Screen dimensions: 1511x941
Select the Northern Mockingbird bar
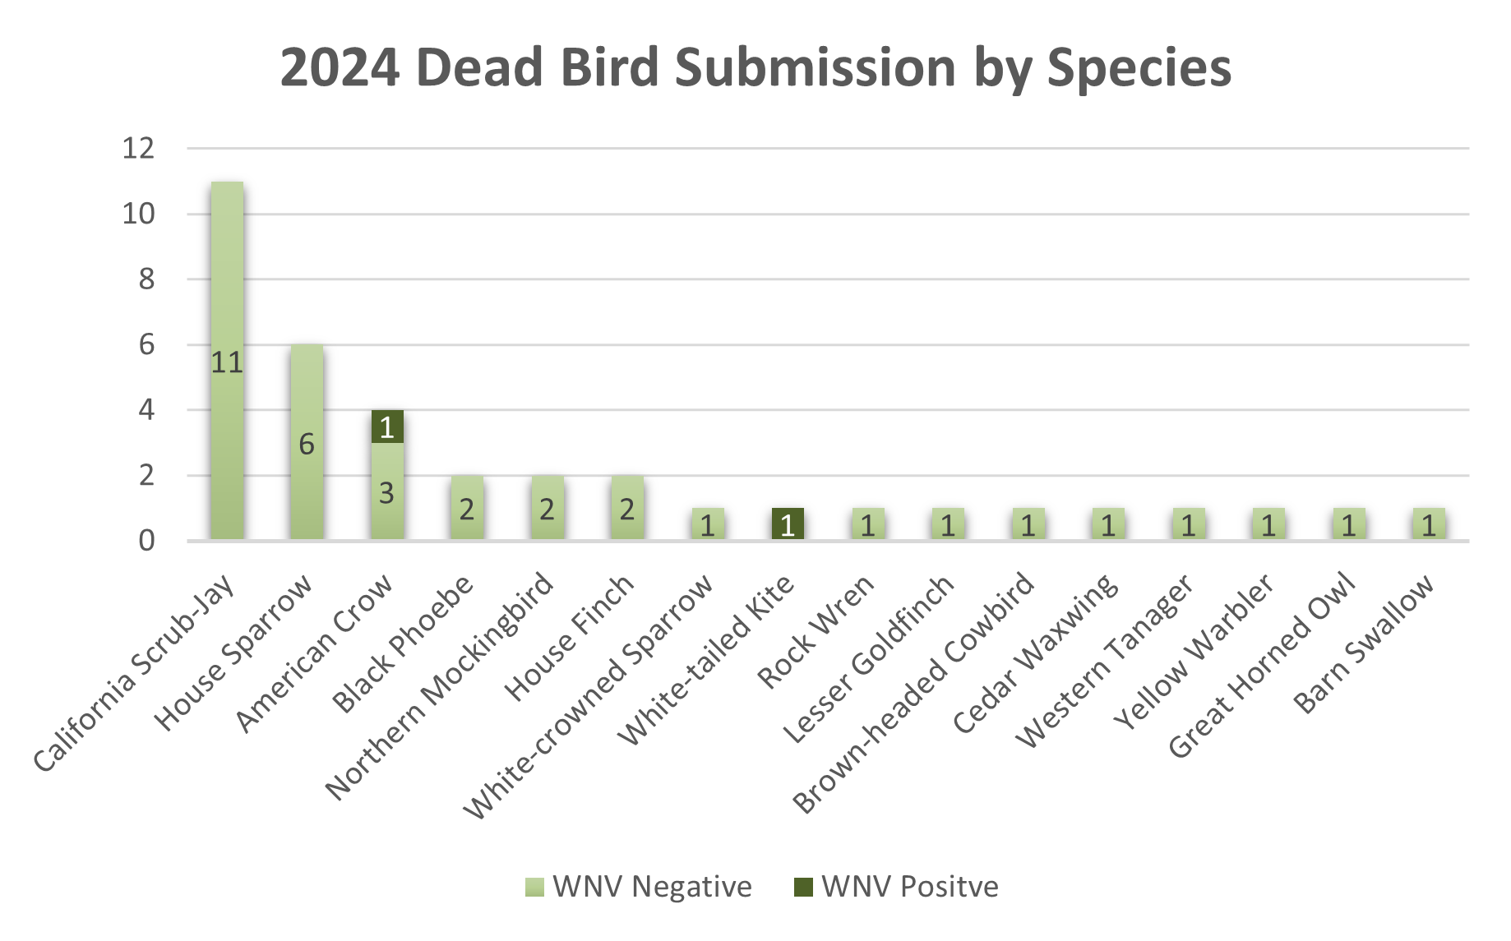click(x=548, y=508)
